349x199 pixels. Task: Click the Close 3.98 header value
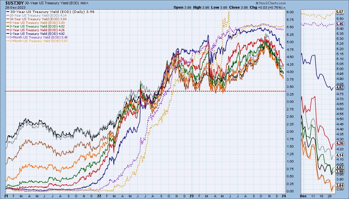click(238, 7)
